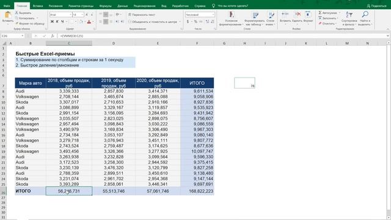Decrease the cell indent
This screenshot has width=391, height=220.
[x=117, y=22]
